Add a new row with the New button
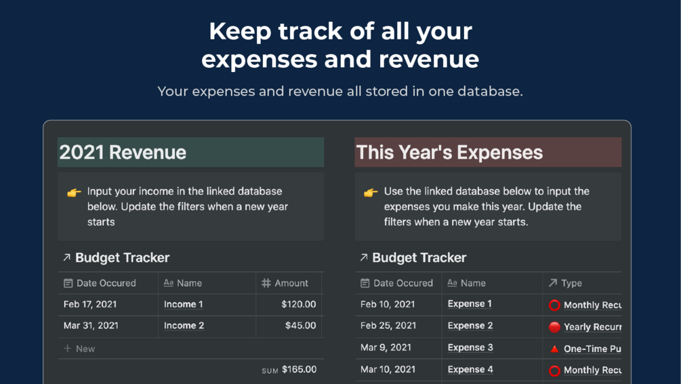The width and height of the screenshot is (681, 384). (79, 349)
